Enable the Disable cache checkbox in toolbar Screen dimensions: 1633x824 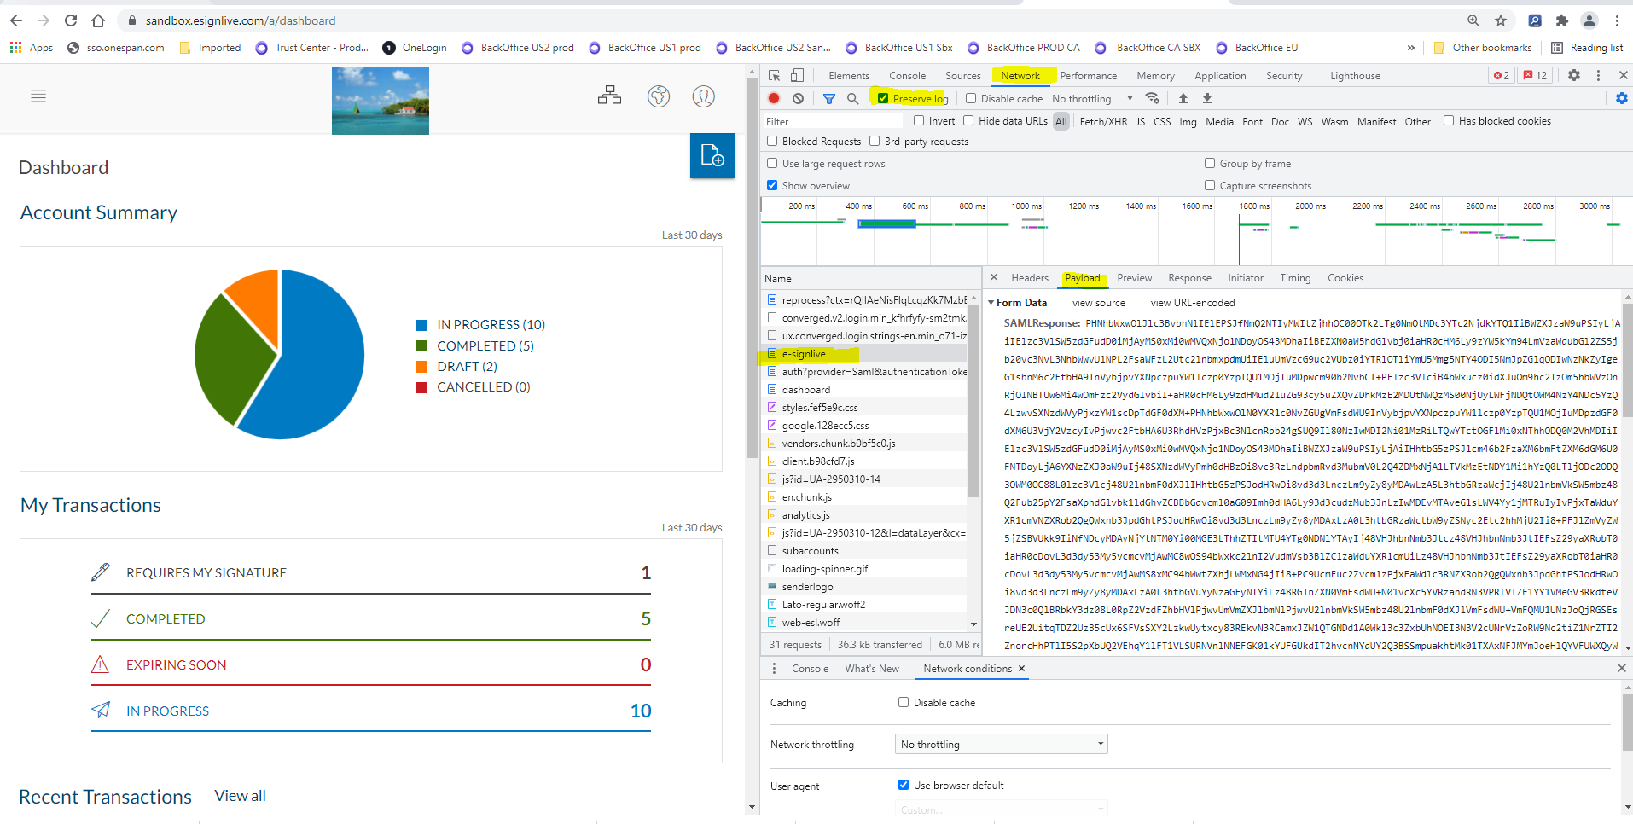[971, 99]
